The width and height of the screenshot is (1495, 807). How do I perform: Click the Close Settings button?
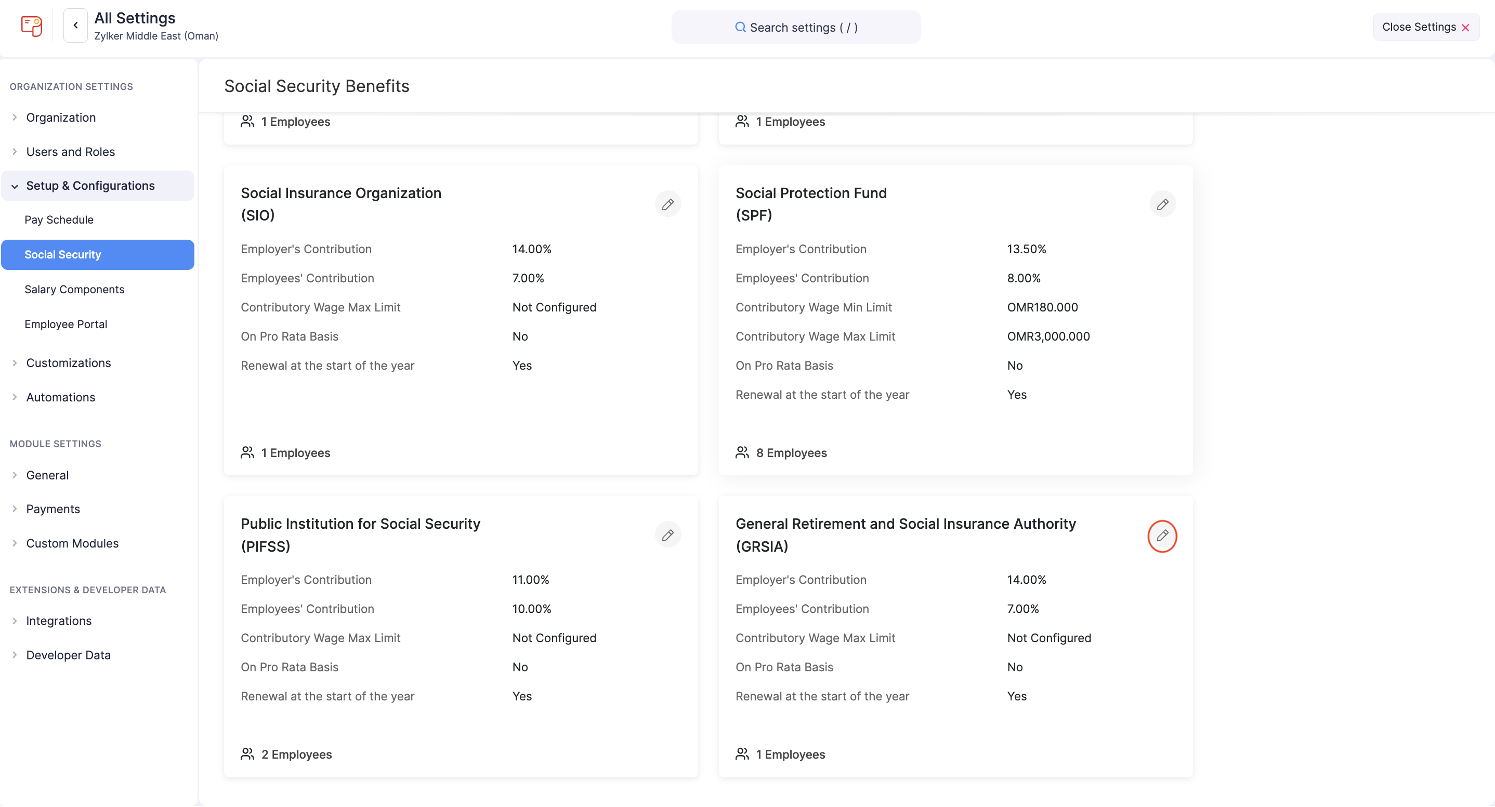point(1425,27)
